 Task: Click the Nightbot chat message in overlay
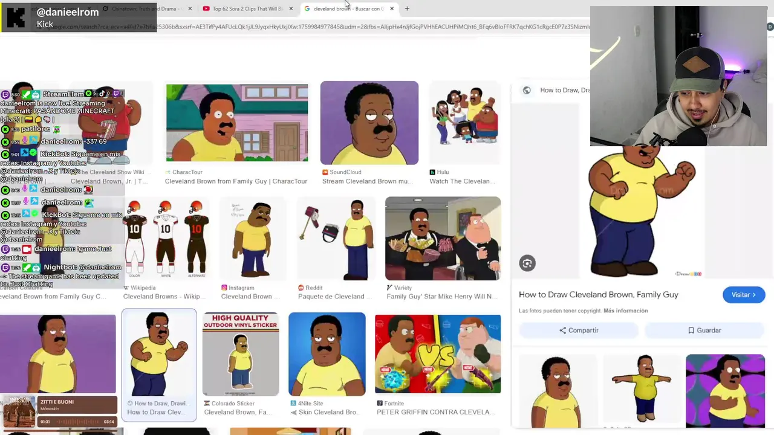click(x=62, y=275)
